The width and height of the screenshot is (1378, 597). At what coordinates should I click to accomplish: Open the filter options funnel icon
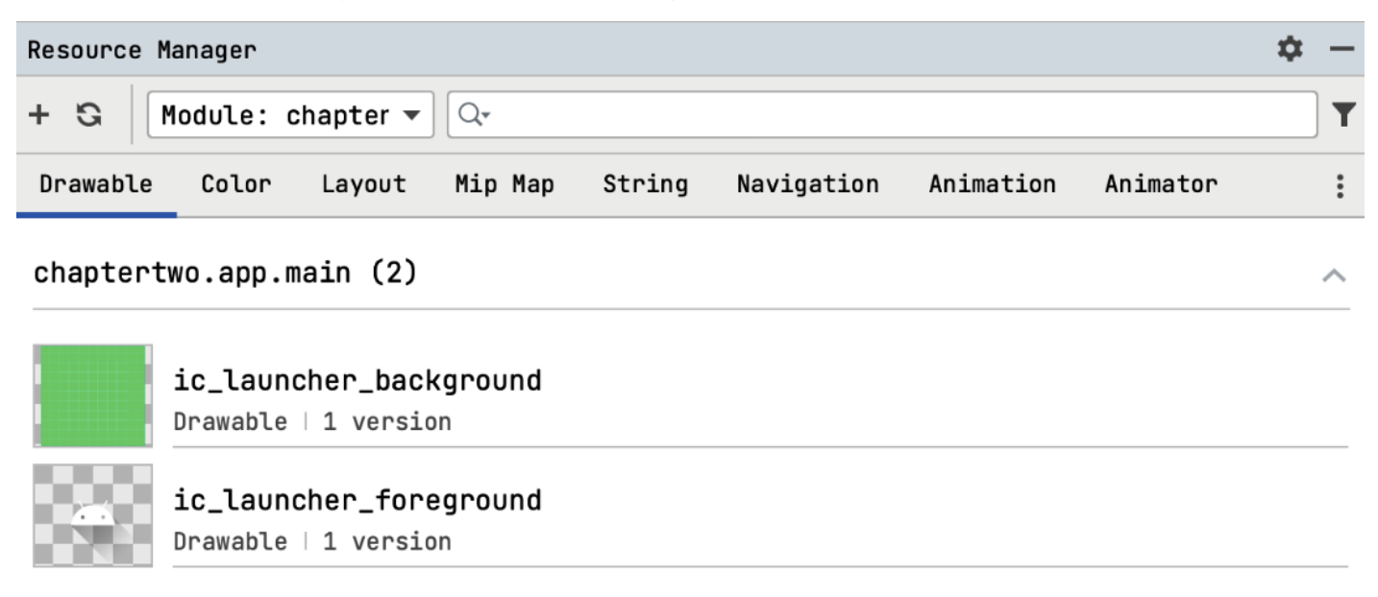point(1343,115)
